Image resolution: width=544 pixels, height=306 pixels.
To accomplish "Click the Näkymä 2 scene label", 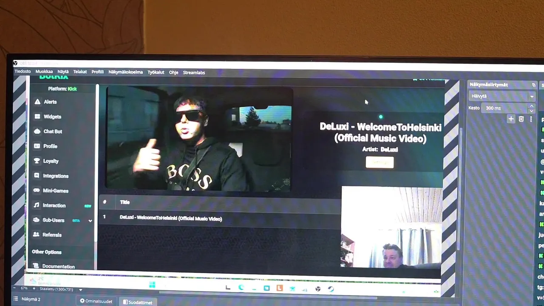I will pos(31,299).
